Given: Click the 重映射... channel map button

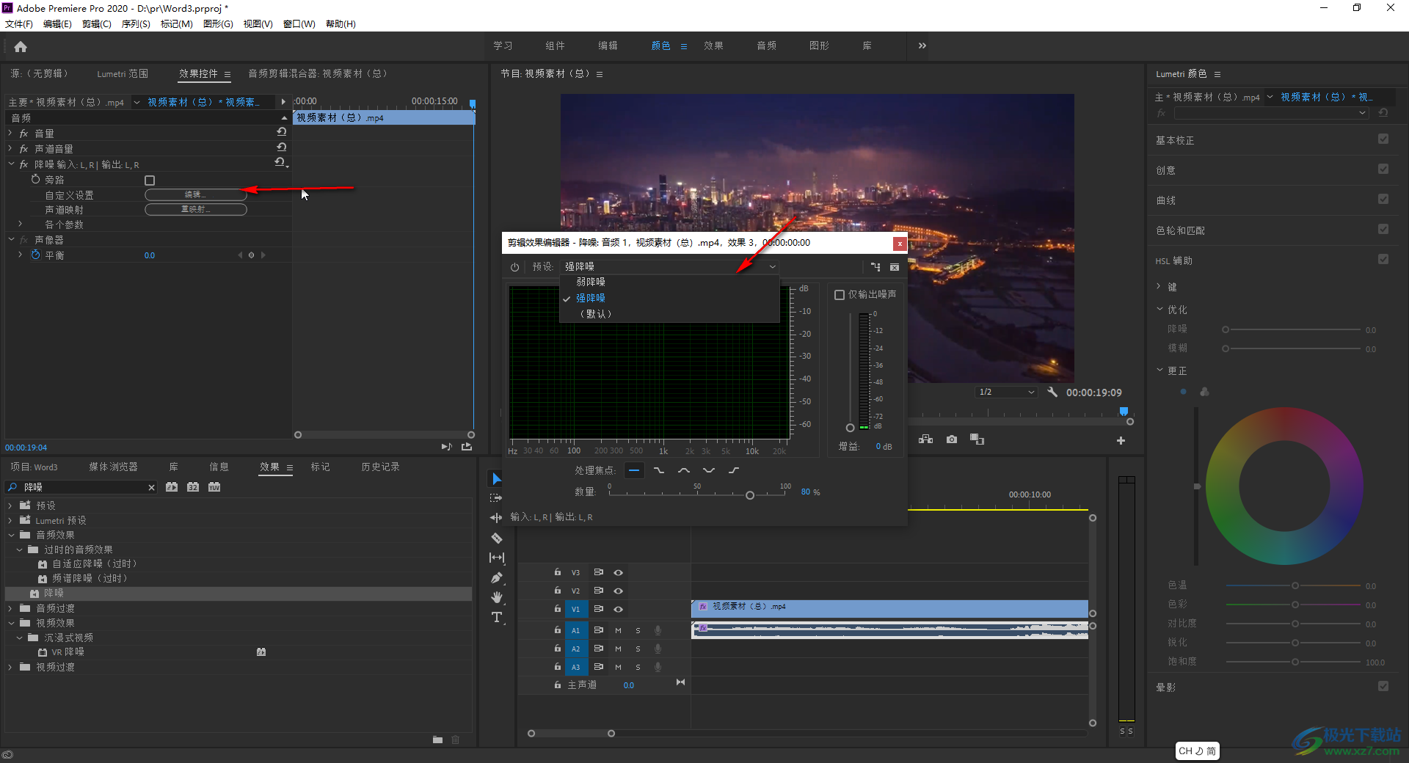Looking at the screenshot, I should (x=195, y=209).
